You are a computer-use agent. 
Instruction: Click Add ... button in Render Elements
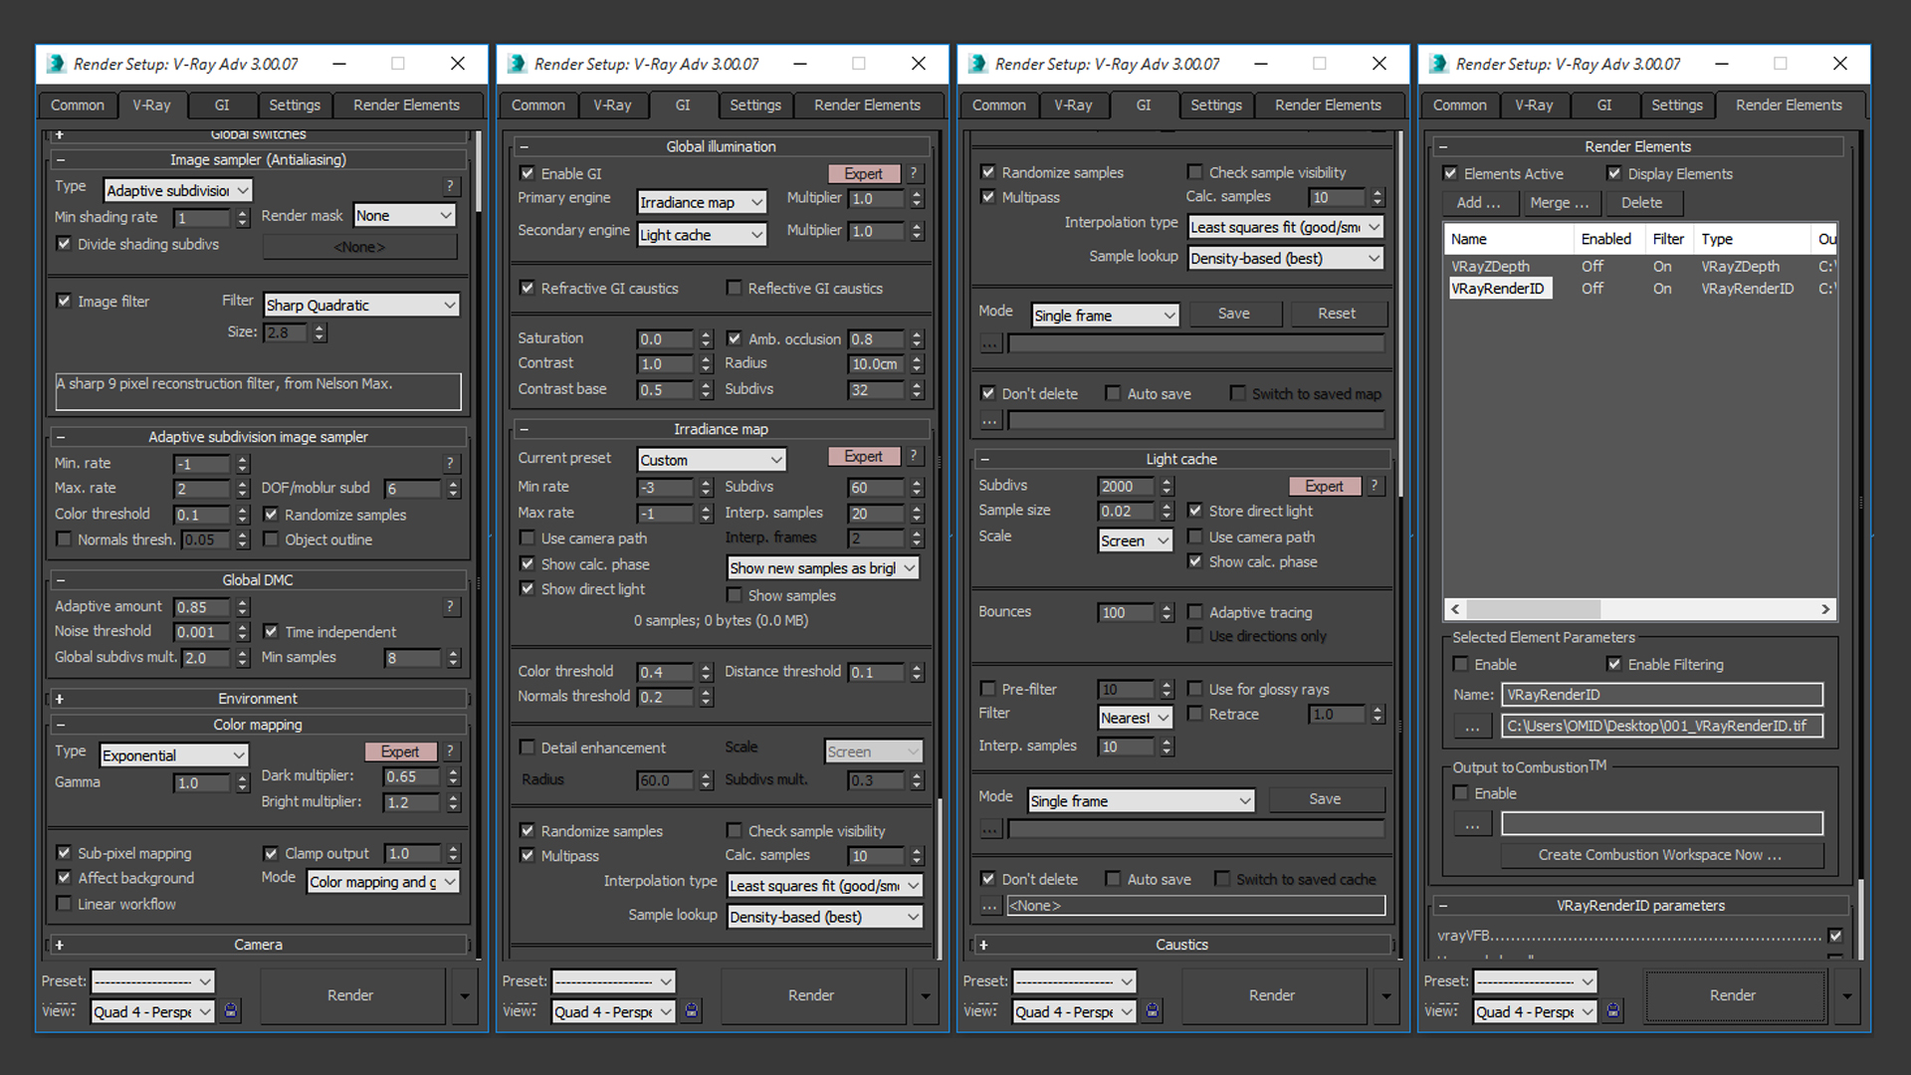tap(1479, 202)
